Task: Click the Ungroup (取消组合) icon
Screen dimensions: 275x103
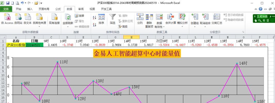Action: [x=205, y=17]
